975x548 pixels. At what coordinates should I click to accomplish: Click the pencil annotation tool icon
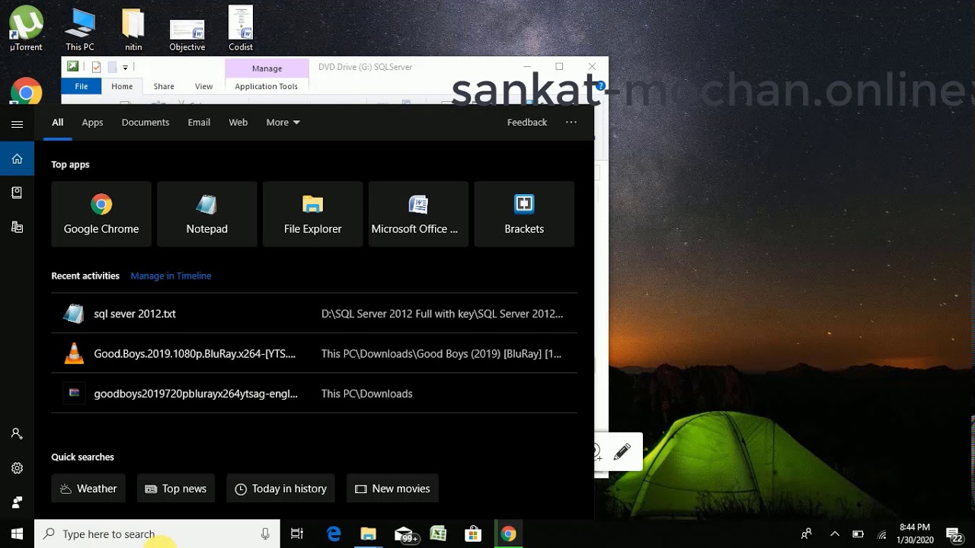(622, 452)
